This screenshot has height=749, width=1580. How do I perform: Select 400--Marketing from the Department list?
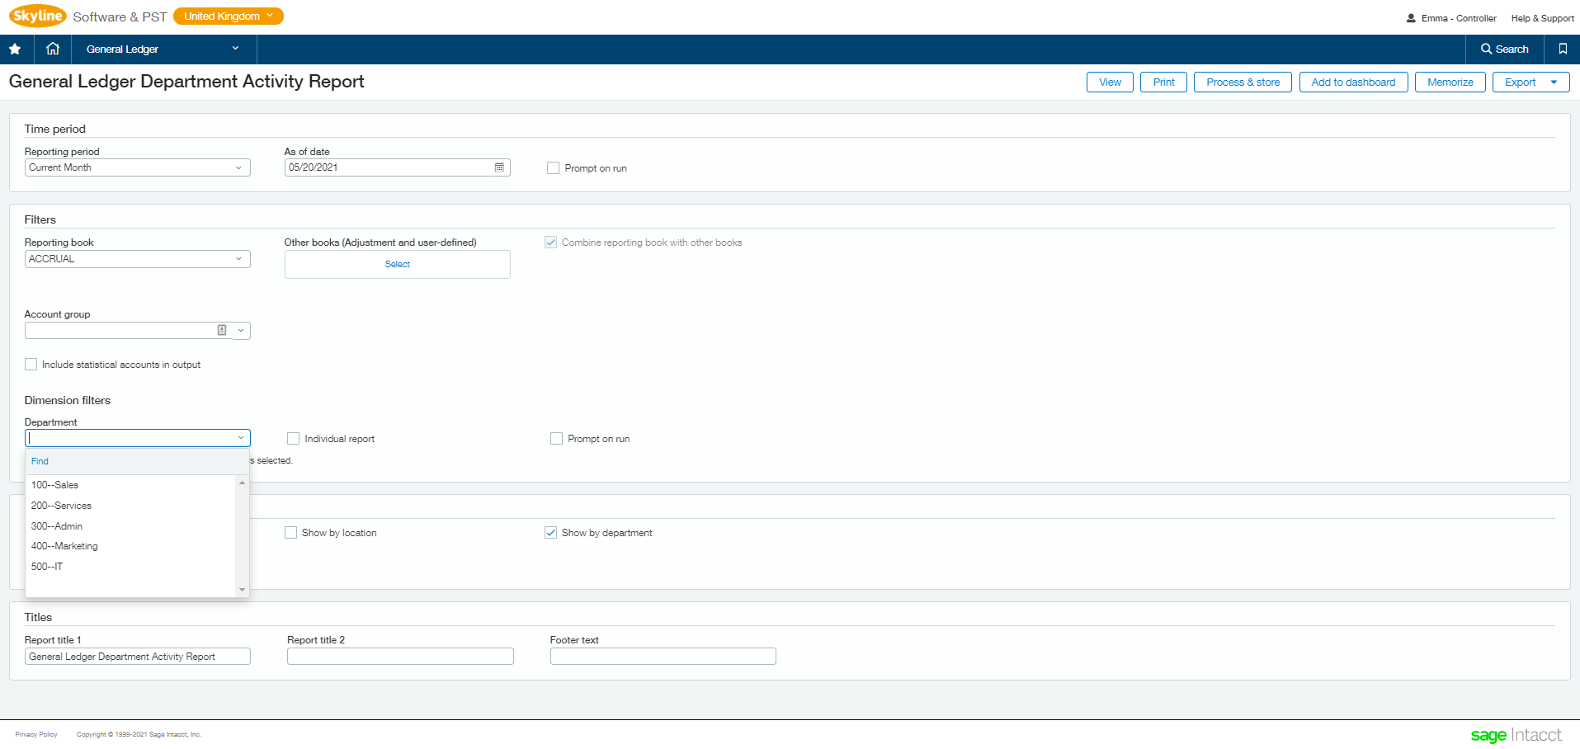pyautogui.click(x=64, y=546)
